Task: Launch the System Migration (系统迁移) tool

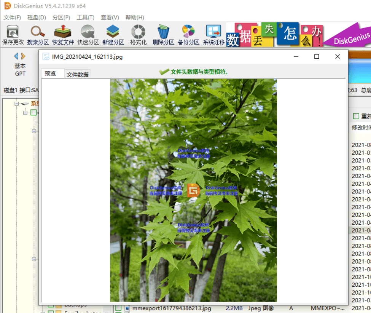Action: click(x=213, y=35)
